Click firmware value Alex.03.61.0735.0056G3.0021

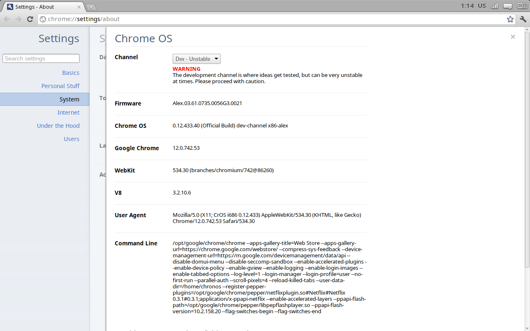207,103
